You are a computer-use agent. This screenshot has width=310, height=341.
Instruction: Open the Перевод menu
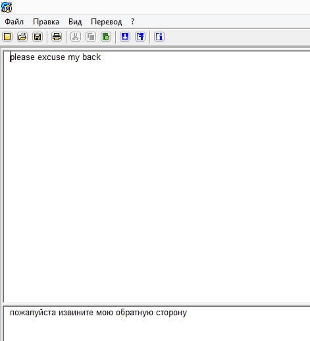107,22
